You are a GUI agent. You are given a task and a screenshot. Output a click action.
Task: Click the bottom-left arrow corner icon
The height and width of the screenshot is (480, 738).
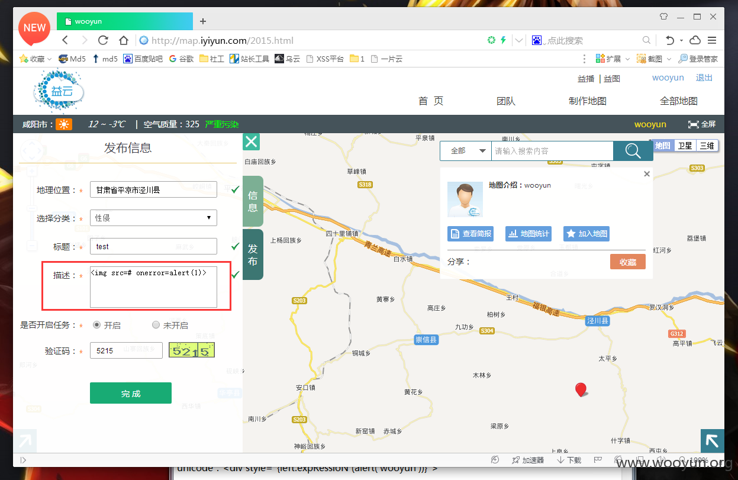[x=25, y=441]
